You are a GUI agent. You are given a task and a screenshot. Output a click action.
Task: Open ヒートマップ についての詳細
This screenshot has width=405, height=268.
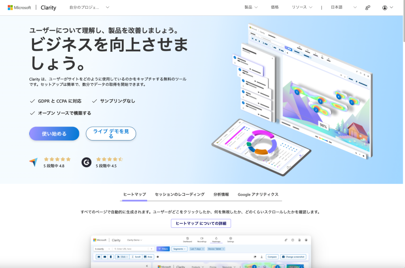pyautogui.click(x=201, y=223)
